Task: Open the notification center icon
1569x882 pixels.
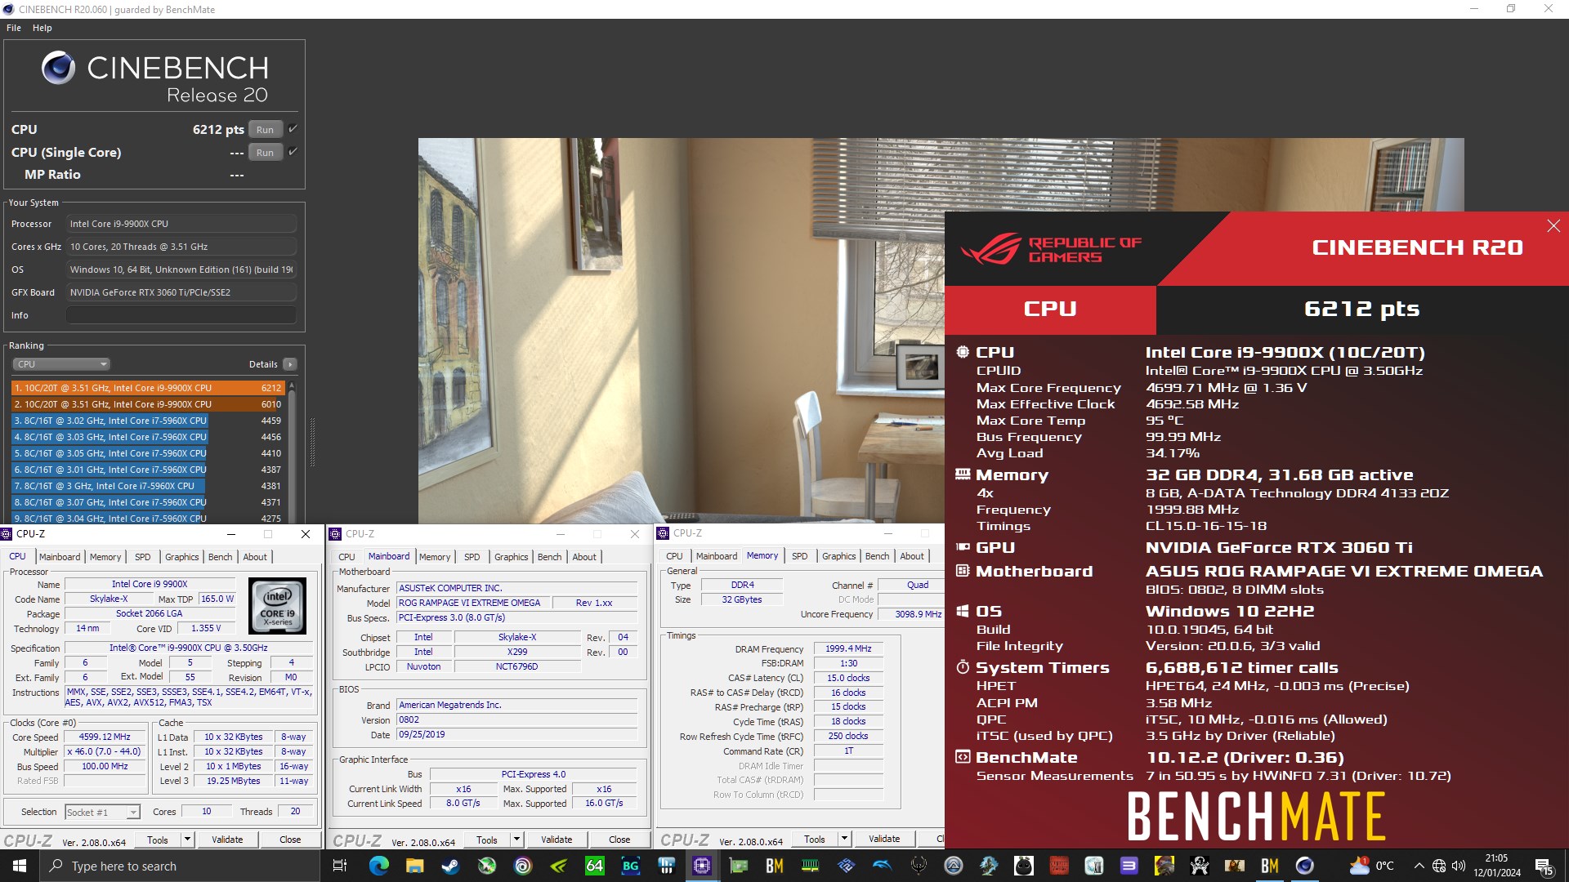Action: (x=1544, y=866)
